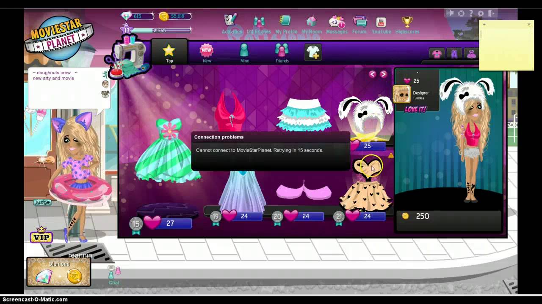Open the Forum icon
The image size is (542, 304).
point(359,21)
